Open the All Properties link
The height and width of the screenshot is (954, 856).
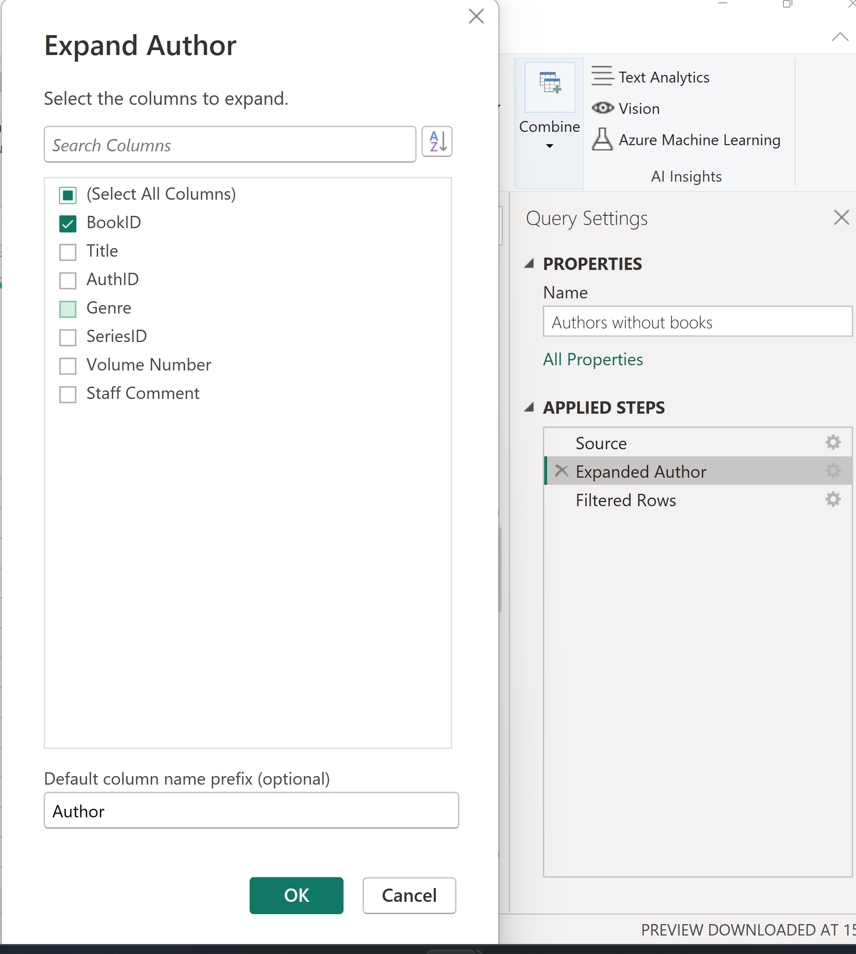click(x=593, y=360)
